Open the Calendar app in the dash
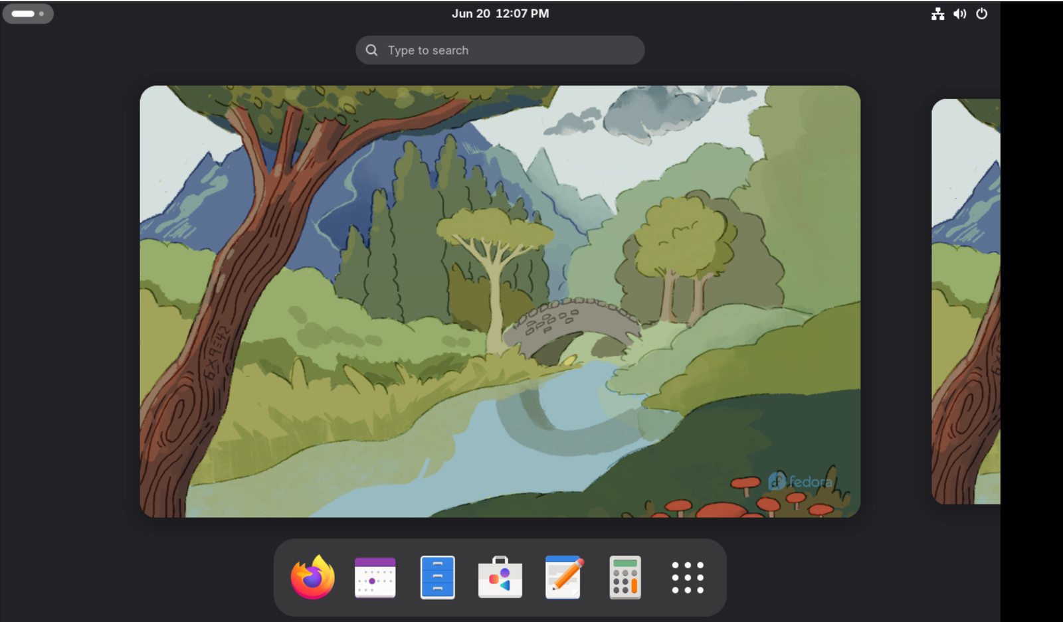The image size is (1063, 622). [x=375, y=578]
